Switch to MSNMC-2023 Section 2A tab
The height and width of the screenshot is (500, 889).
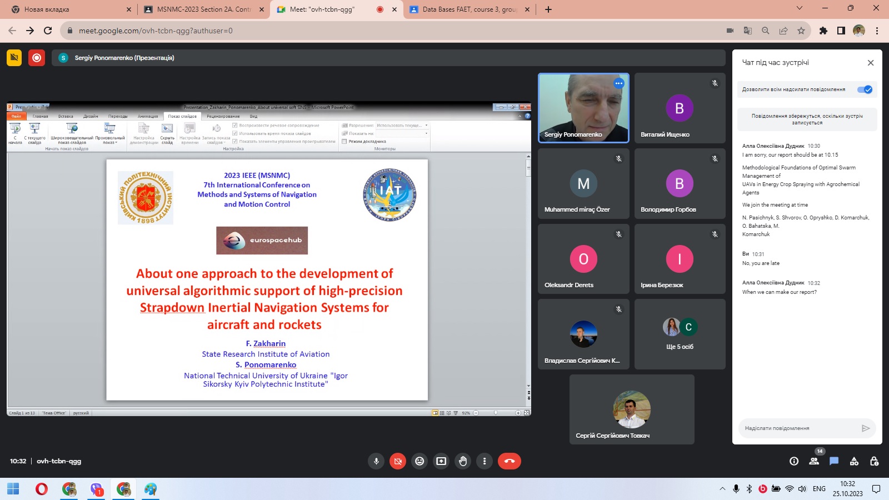pos(203,9)
